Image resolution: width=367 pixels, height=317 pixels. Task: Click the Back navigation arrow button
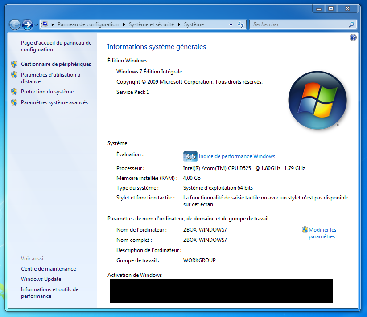(15, 24)
